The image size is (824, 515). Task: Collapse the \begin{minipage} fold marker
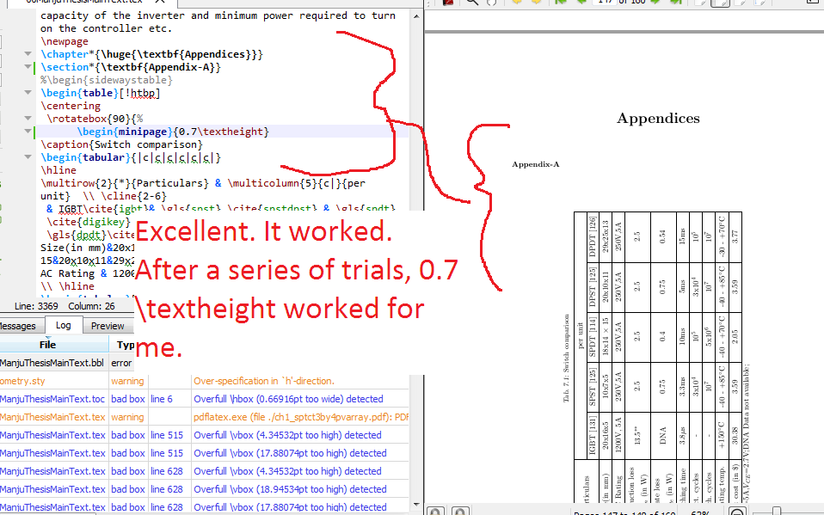pyautogui.click(x=28, y=132)
